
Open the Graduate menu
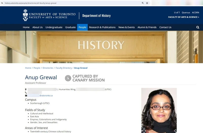point(71,27)
